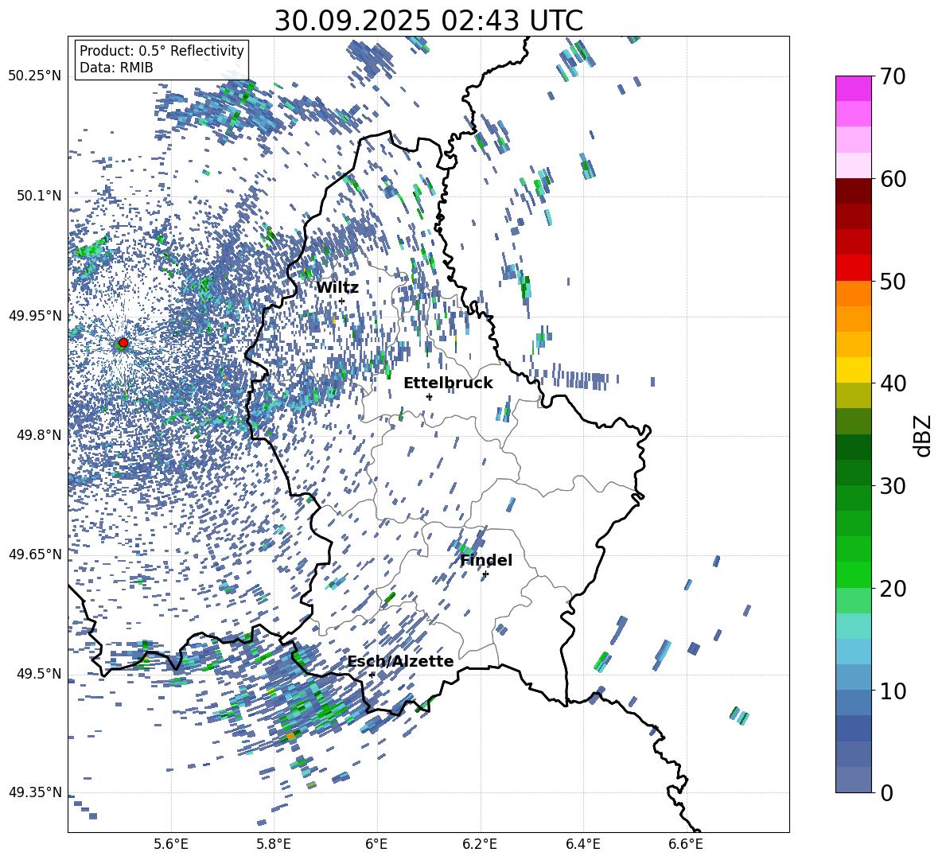942x860 pixels.
Task: Select the Wiltz city label
Action: [x=337, y=288]
